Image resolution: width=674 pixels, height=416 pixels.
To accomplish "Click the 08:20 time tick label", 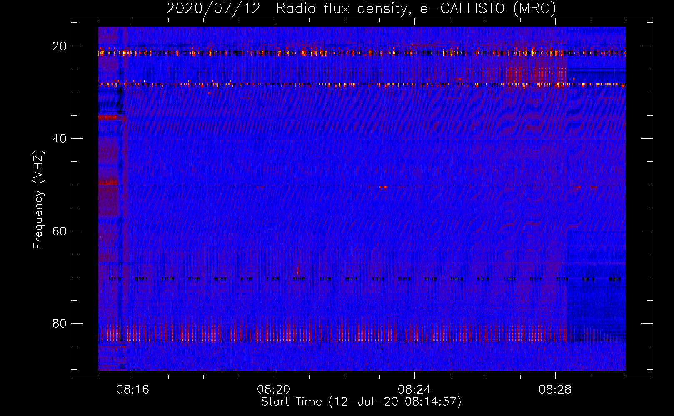I will coord(274,390).
